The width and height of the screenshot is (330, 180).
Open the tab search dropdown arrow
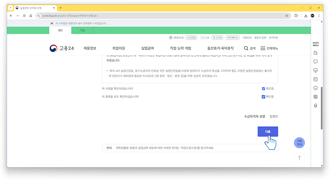pos(11,8)
